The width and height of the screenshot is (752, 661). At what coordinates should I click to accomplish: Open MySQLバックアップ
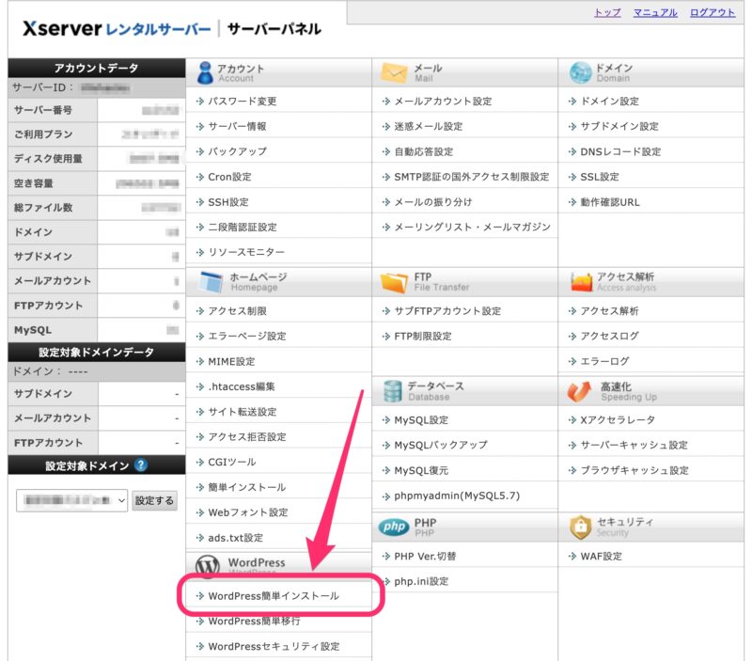pyautogui.click(x=441, y=445)
